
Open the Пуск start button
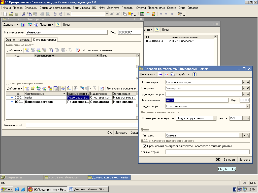pyautogui.click(x=7, y=189)
